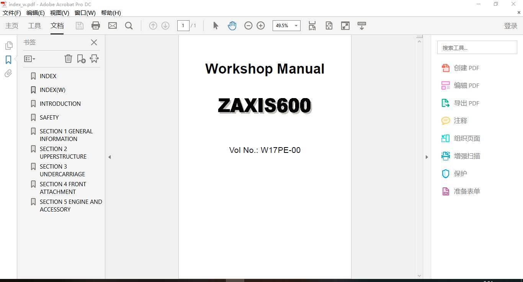
Task: Click Find current bookmark icon
Action: coord(94,59)
